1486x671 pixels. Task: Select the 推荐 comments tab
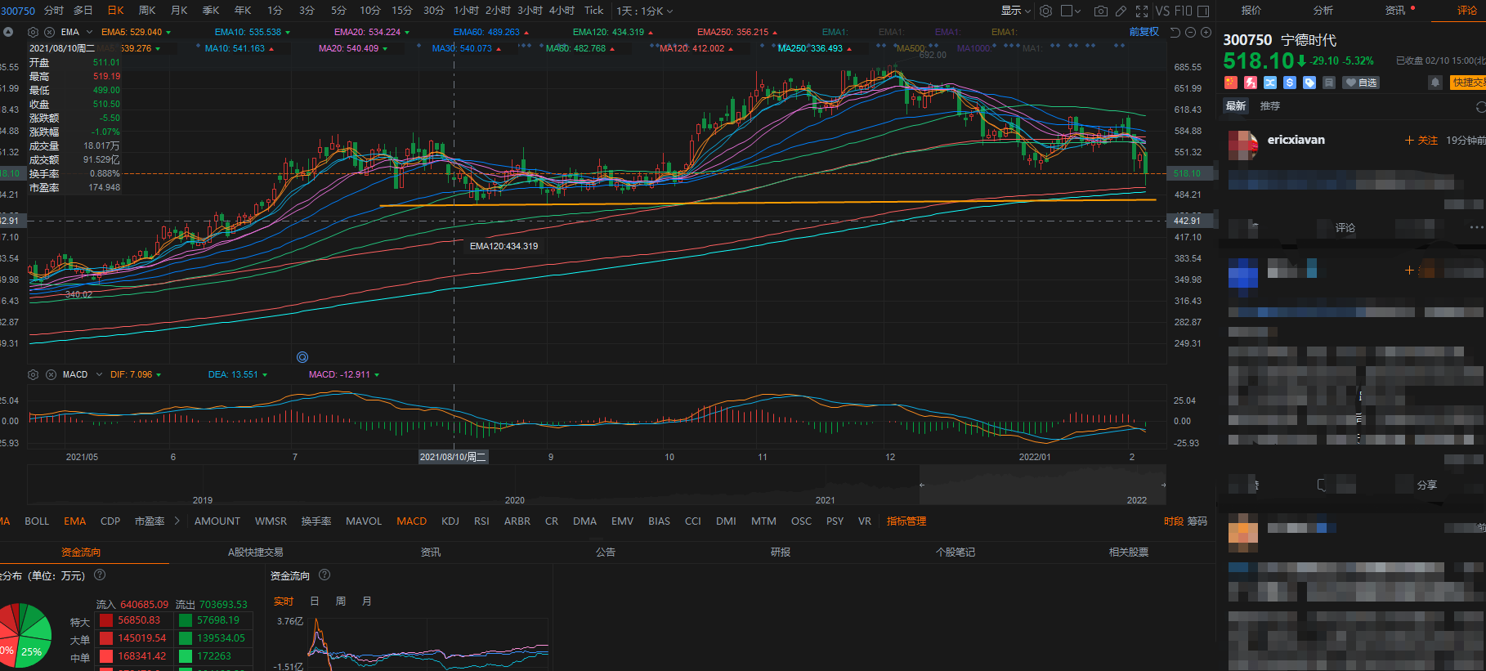pyautogui.click(x=1270, y=106)
